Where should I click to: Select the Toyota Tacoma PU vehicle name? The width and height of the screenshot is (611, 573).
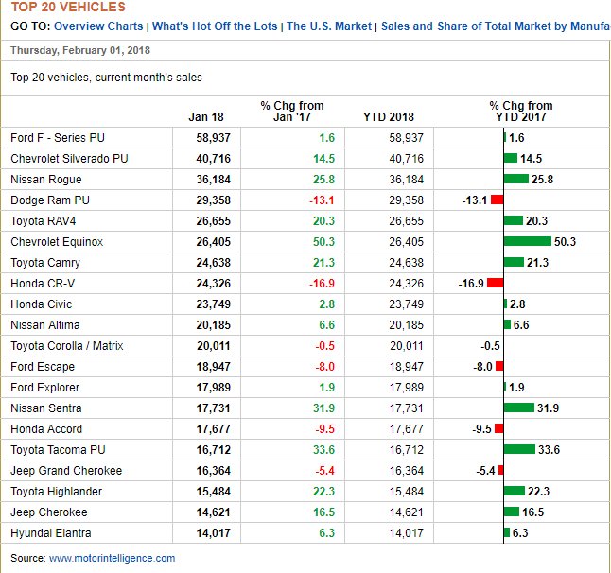tap(58, 450)
